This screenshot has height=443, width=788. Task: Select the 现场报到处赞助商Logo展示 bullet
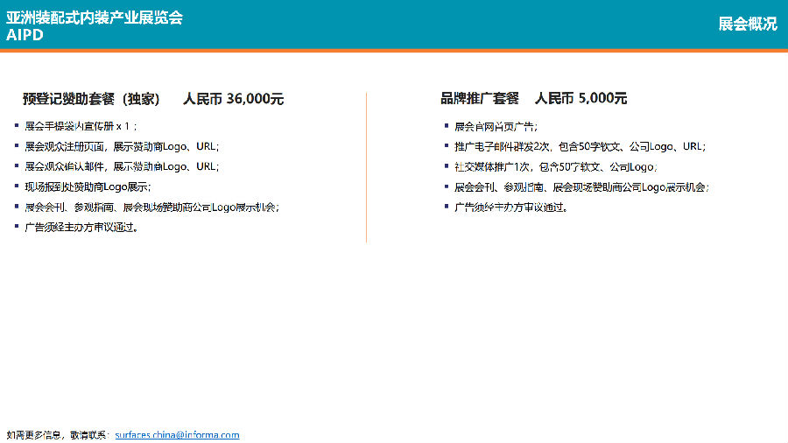(x=88, y=186)
